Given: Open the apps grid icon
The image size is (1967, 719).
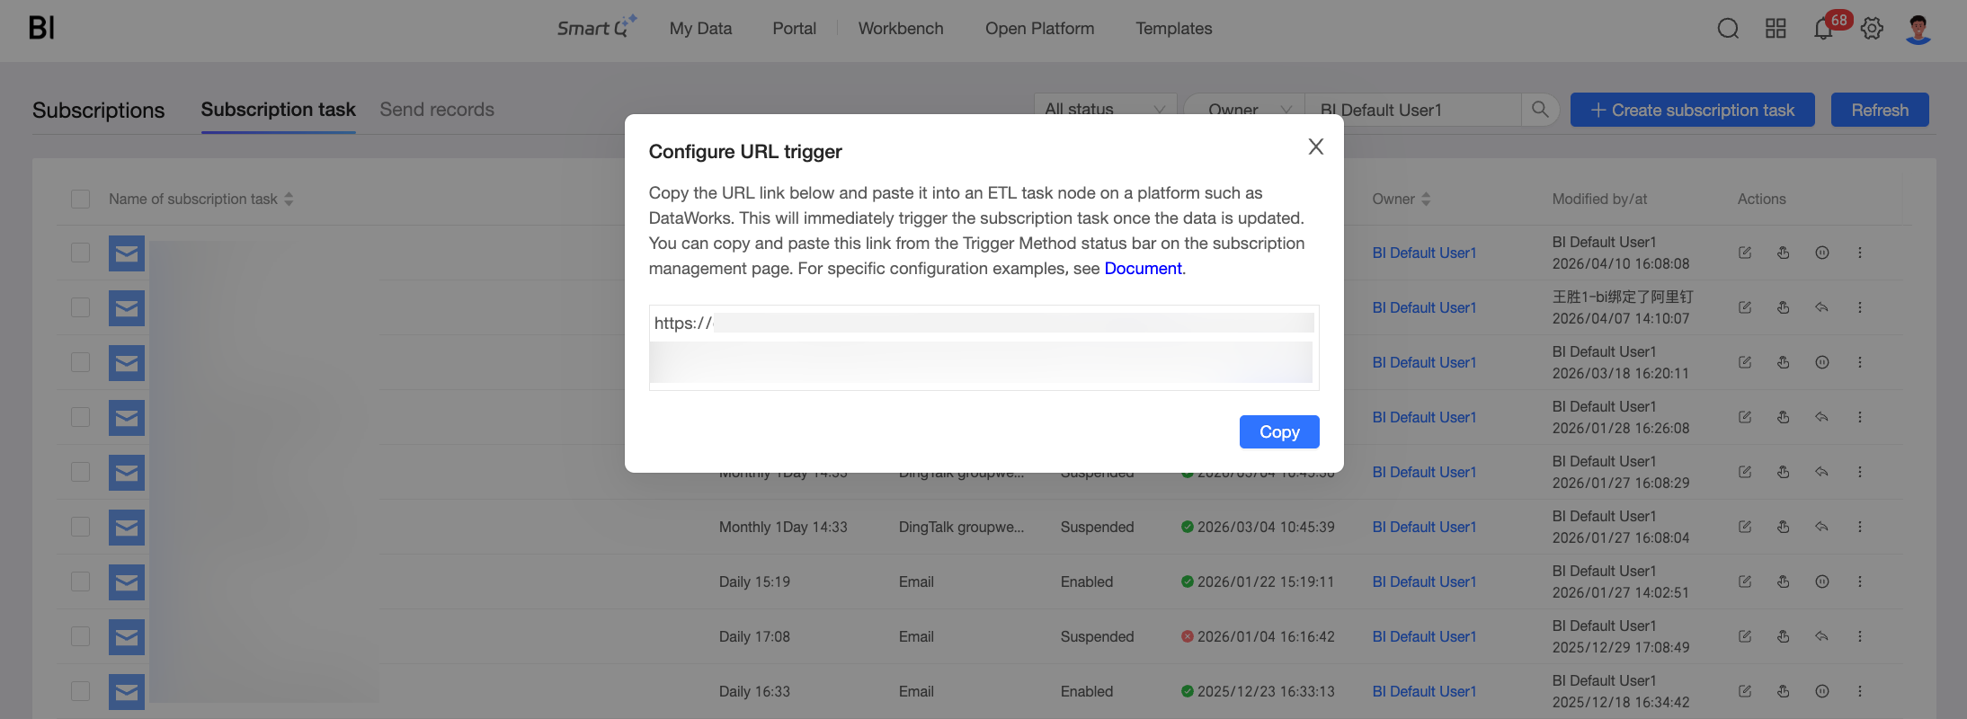Looking at the screenshot, I should 1776,29.
